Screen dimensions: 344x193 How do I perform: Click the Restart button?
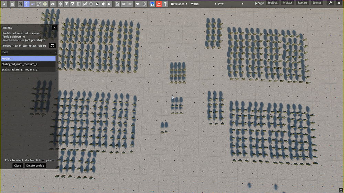[302, 3]
